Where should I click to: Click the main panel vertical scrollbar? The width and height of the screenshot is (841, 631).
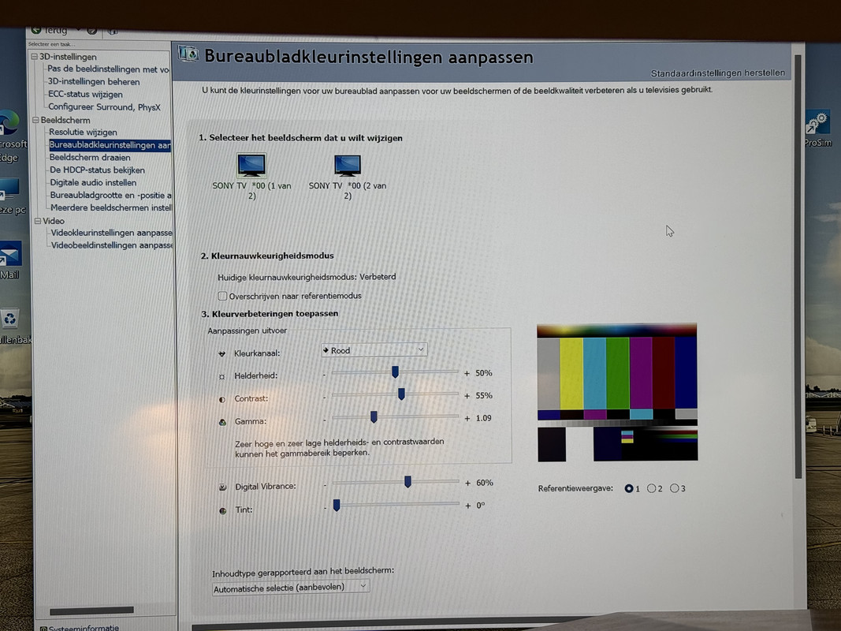(798, 266)
